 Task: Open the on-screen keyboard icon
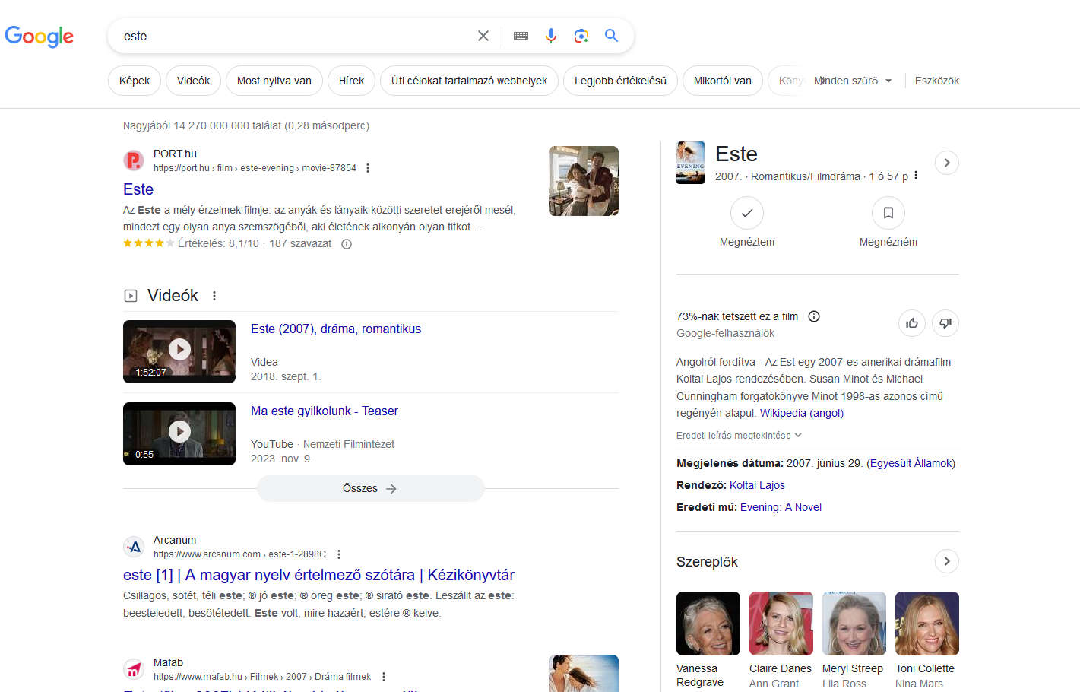[521, 36]
